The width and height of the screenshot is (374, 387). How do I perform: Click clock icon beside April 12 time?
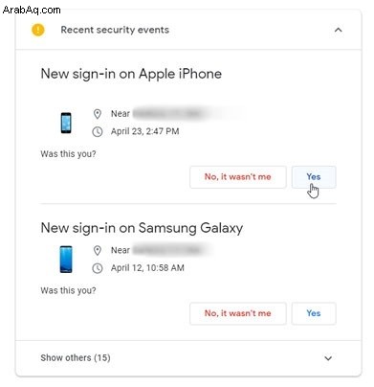click(x=98, y=268)
